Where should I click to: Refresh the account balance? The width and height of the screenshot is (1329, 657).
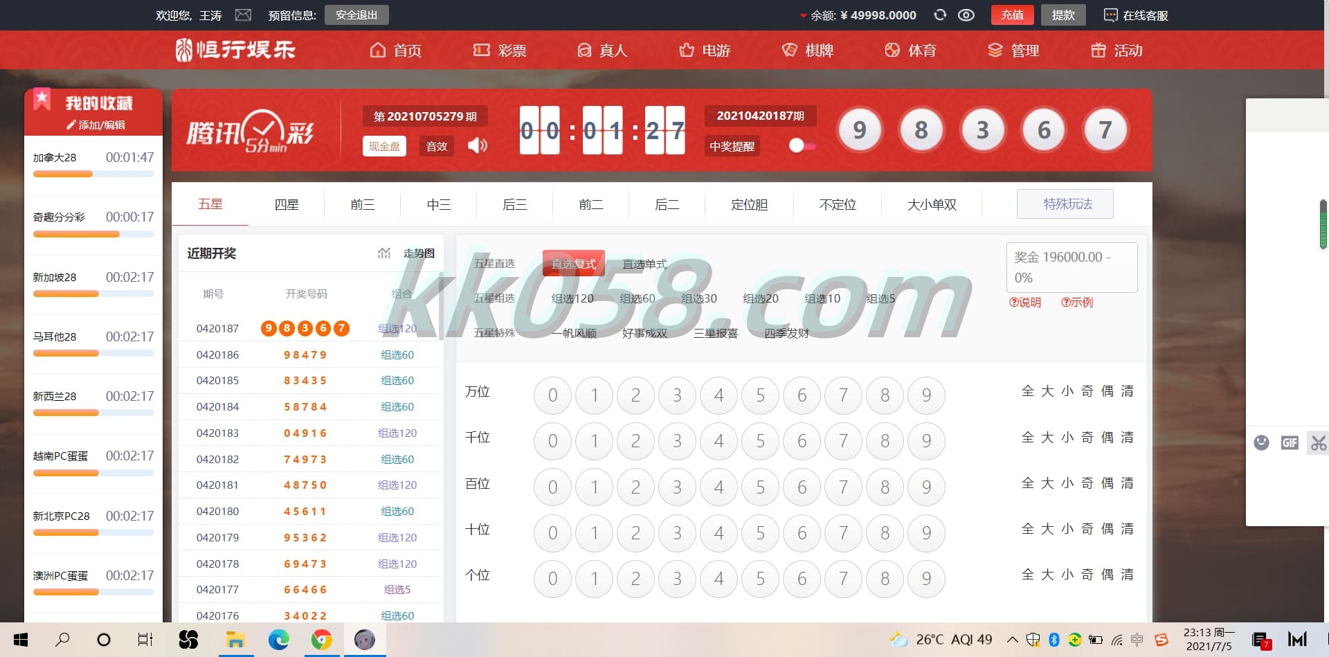[940, 15]
